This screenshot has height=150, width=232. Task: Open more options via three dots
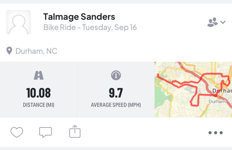(x=215, y=133)
